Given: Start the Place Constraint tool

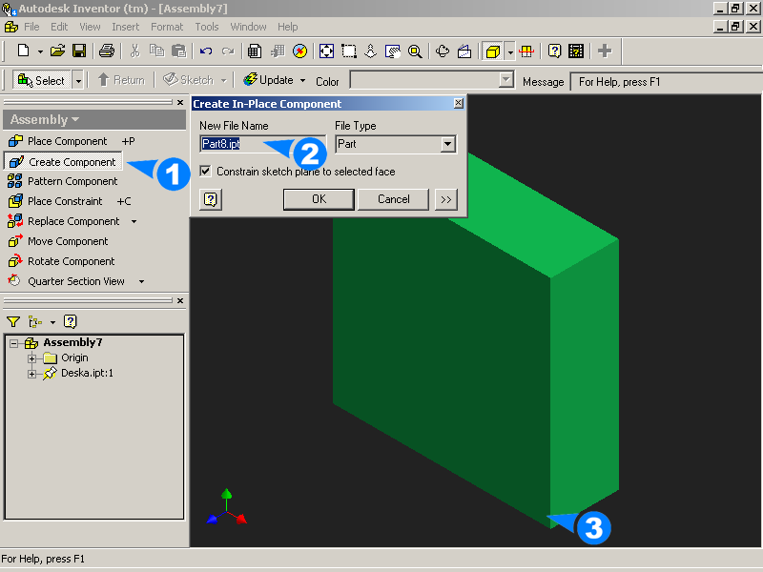Looking at the screenshot, I should click(55, 201).
